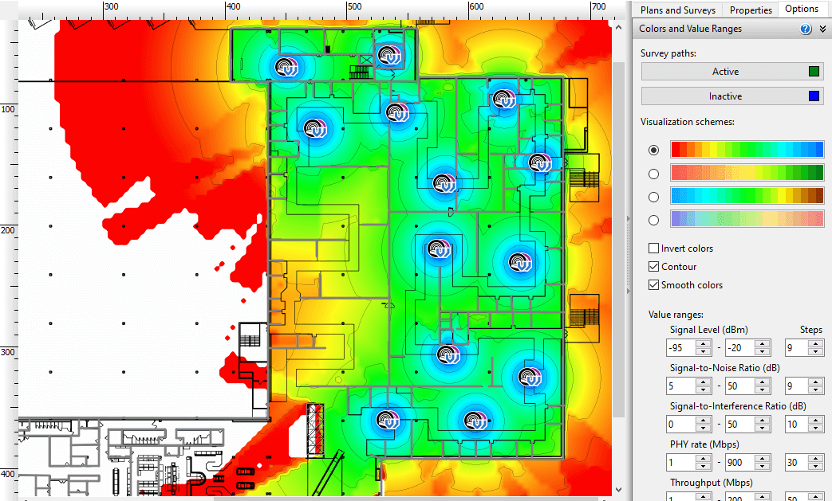
Task: Open help for Colors and Value Ranges
Action: (x=806, y=29)
